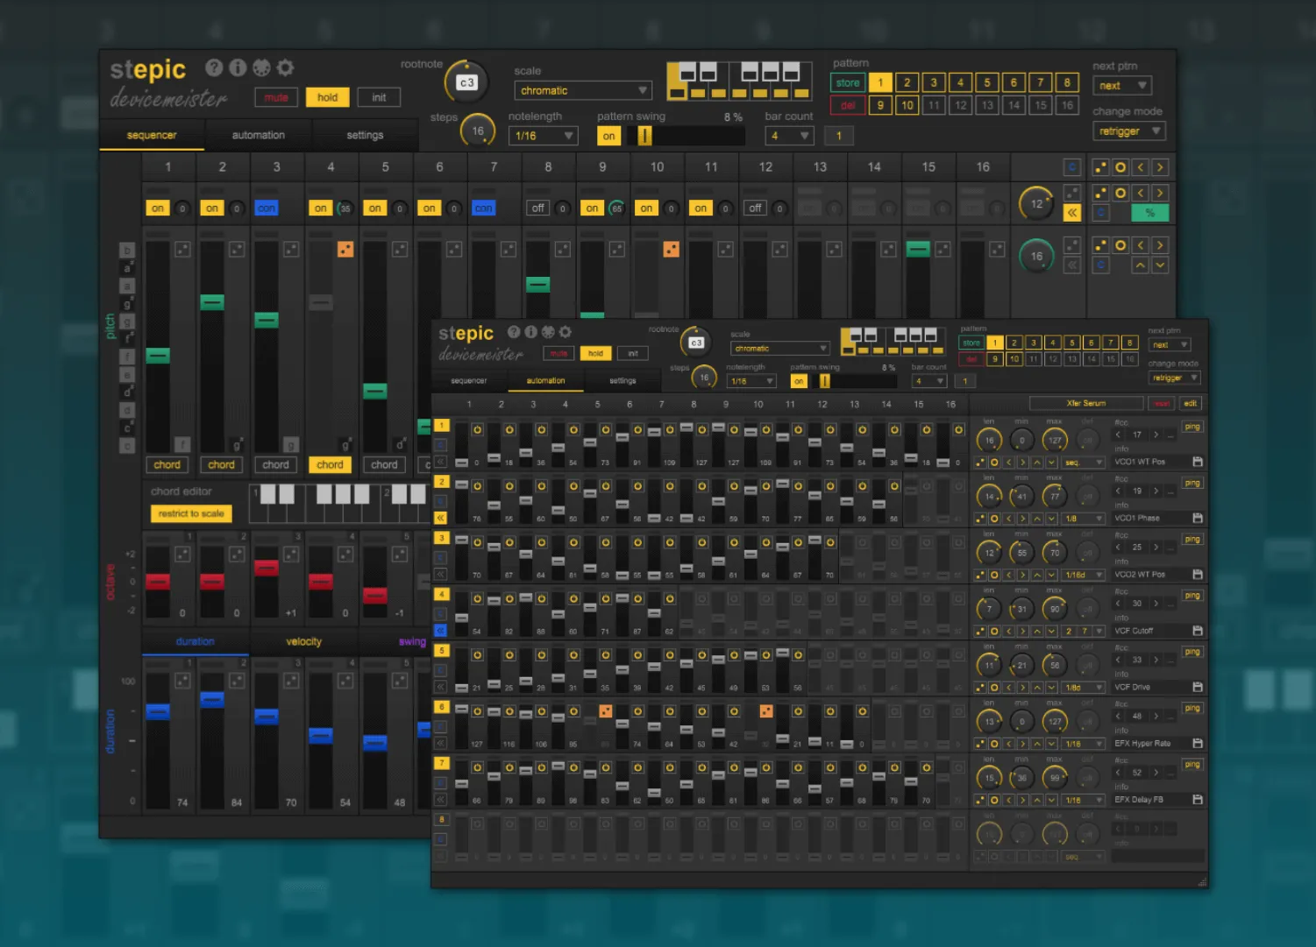Click the orange dice icon on step 10
Image resolution: width=1316 pixels, height=947 pixels.
point(672,250)
